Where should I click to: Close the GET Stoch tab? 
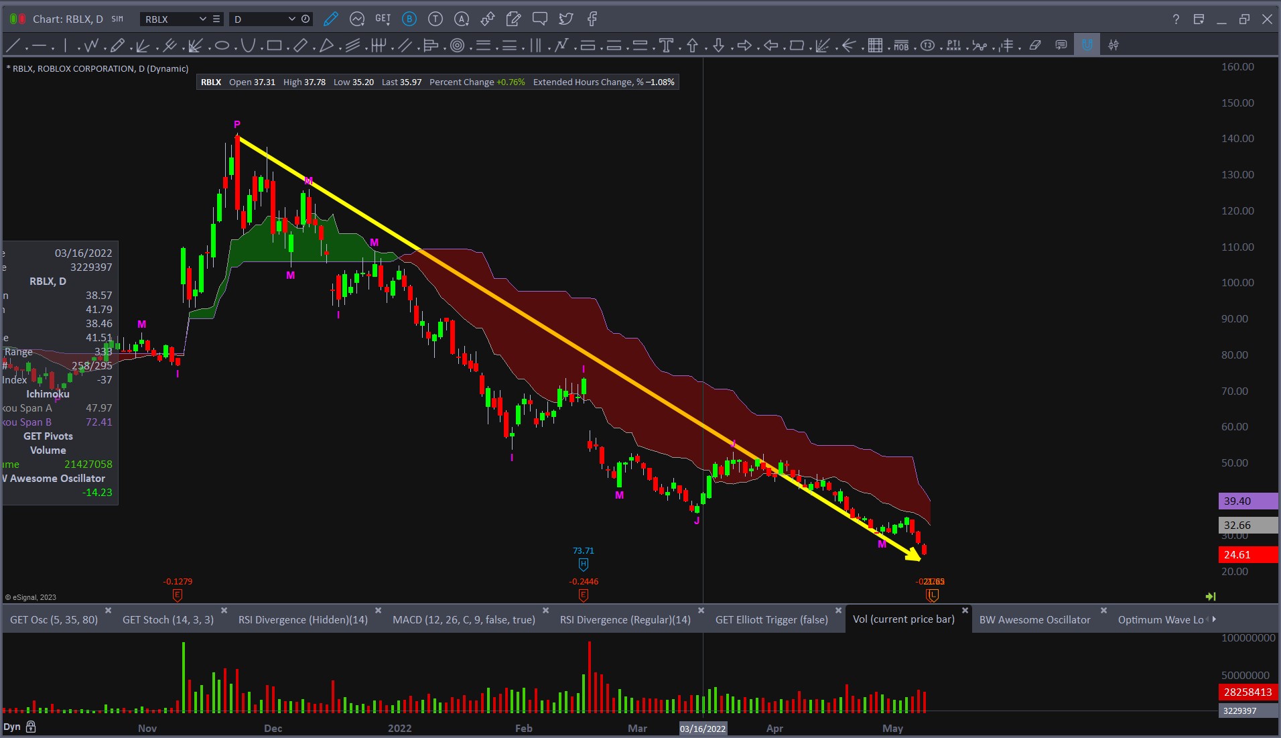coord(224,611)
